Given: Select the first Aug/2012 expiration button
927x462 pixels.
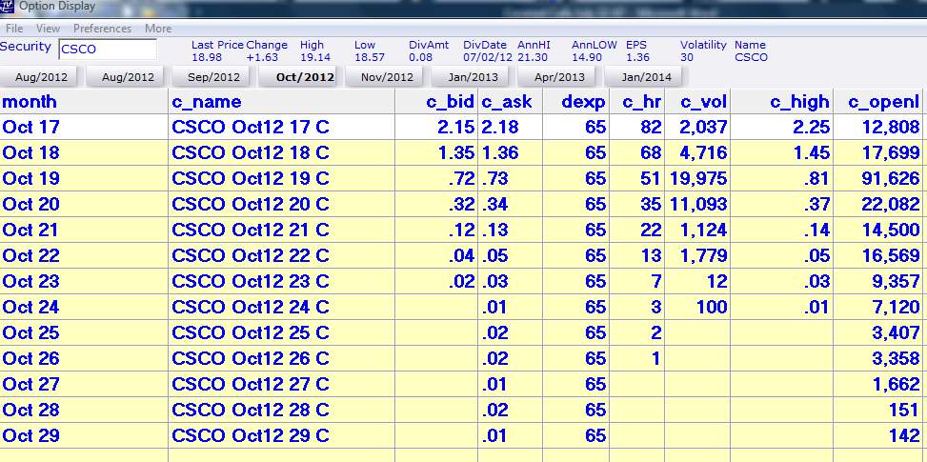Looking at the screenshot, I should [41, 77].
